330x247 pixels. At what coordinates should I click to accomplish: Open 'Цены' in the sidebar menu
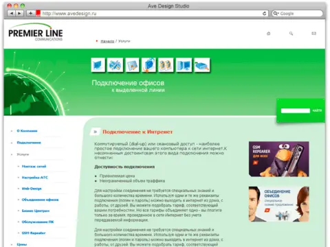(22, 244)
